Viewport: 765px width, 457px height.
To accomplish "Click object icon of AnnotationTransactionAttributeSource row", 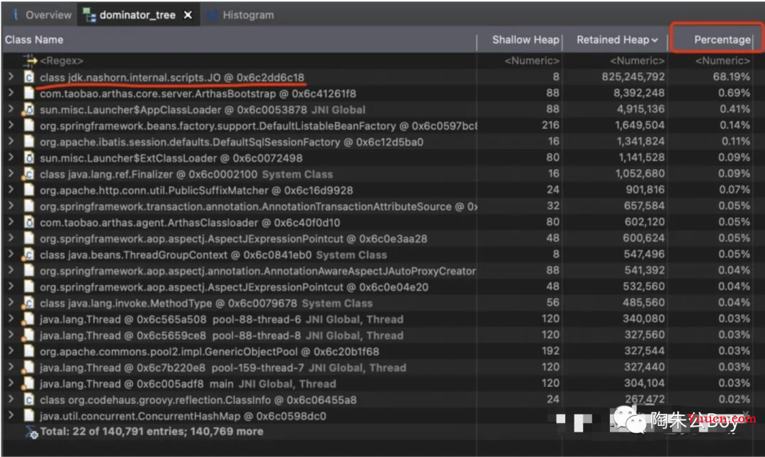I will point(29,206).
